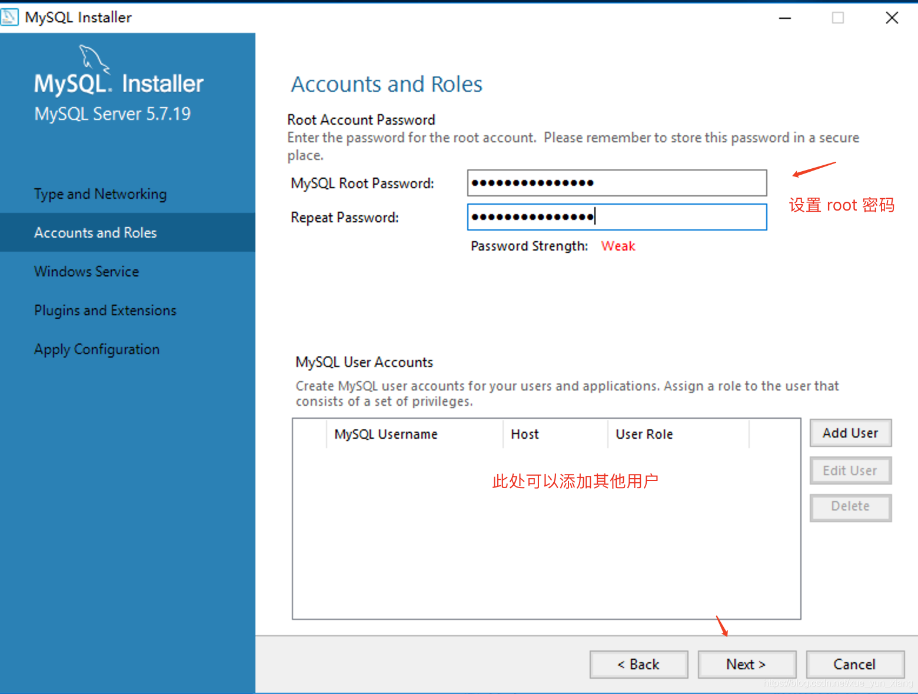Click the MySQL User Accounts heading
The width and height of the screenshot is (918, 694).
point(364,362)
